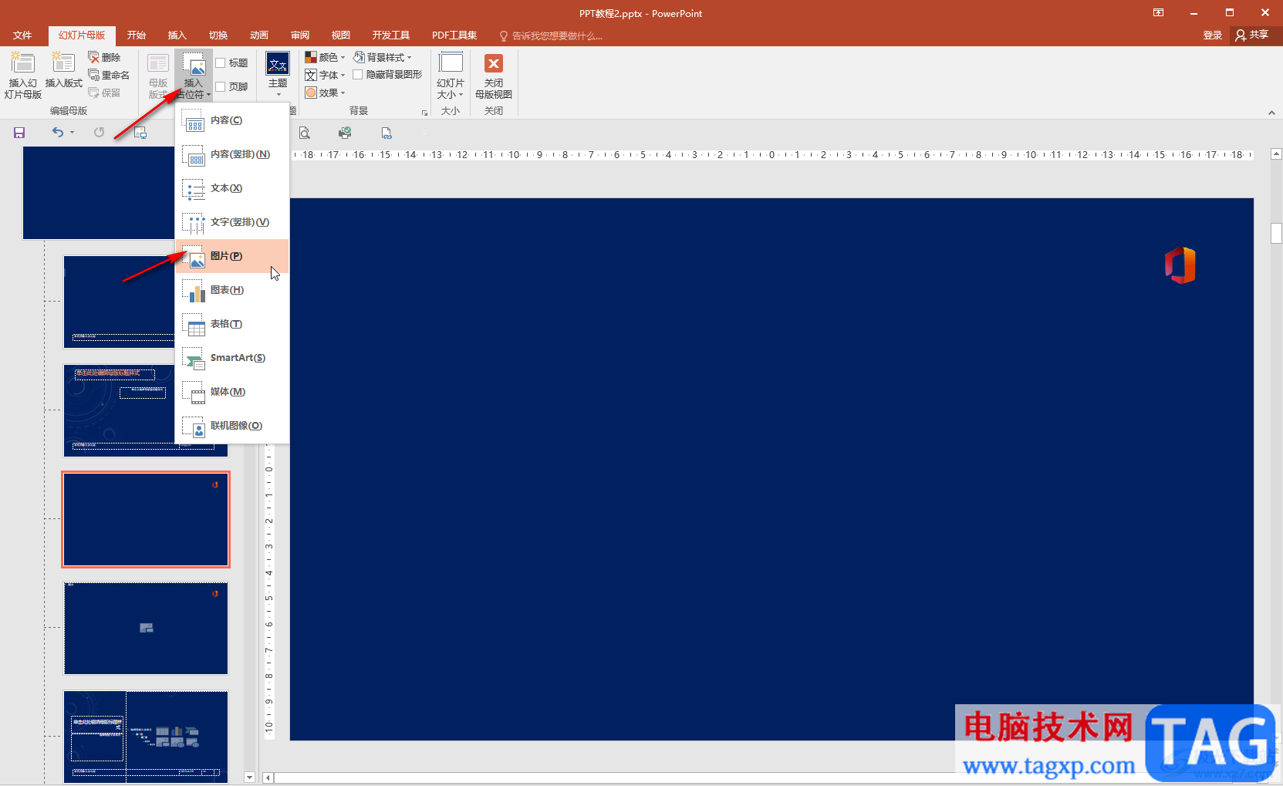
Task: Open the Themes (主题) gallery
Action: tap(278, 75)
